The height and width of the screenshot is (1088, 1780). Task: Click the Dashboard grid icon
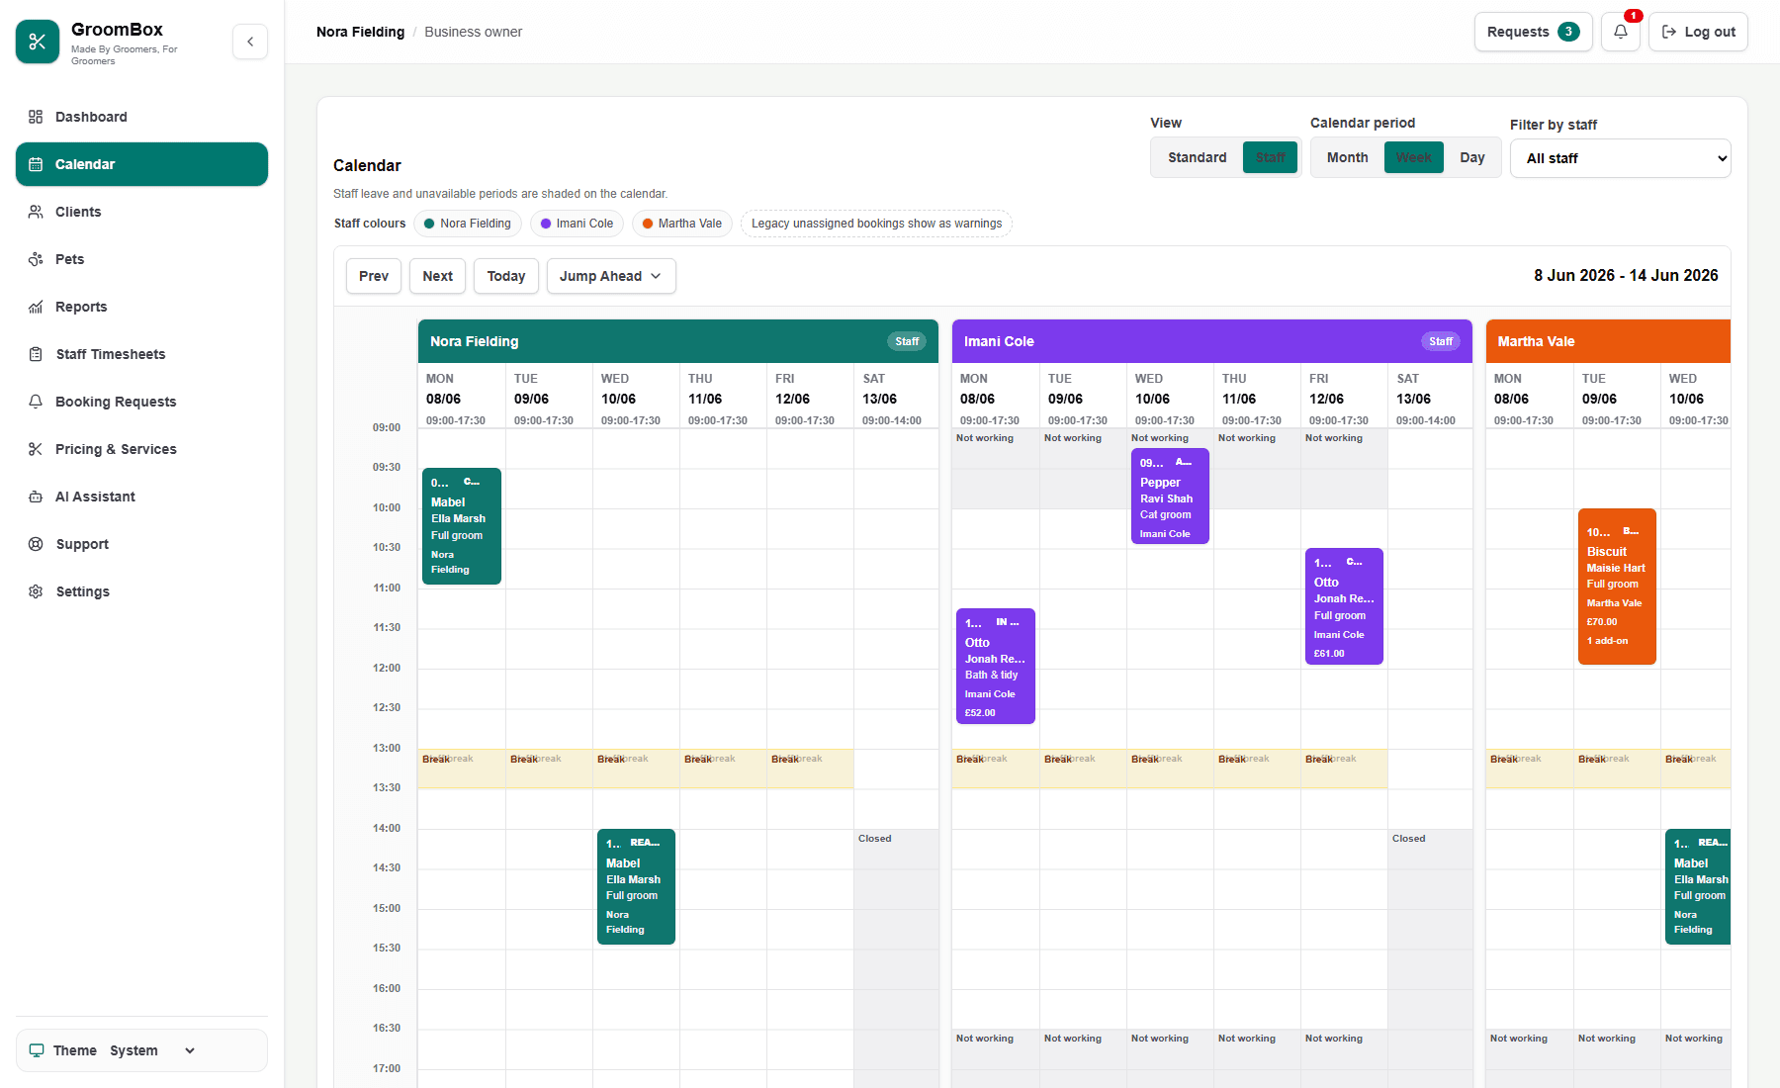coord(36,117)
